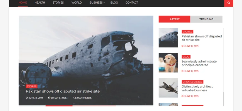Switch to the Trending tab
The height and width of the screenshot is (111, 242).
206,19
